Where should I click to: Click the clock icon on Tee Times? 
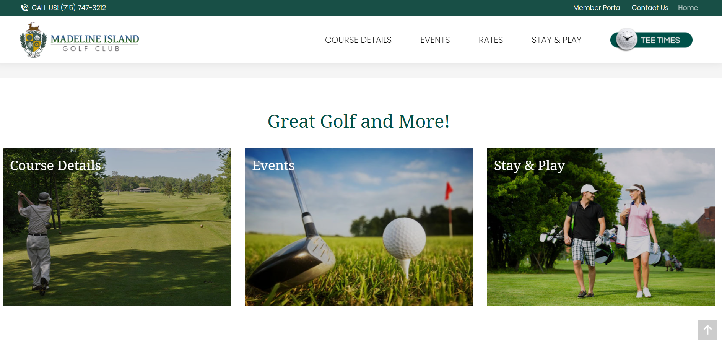click(x=626, y=39)
